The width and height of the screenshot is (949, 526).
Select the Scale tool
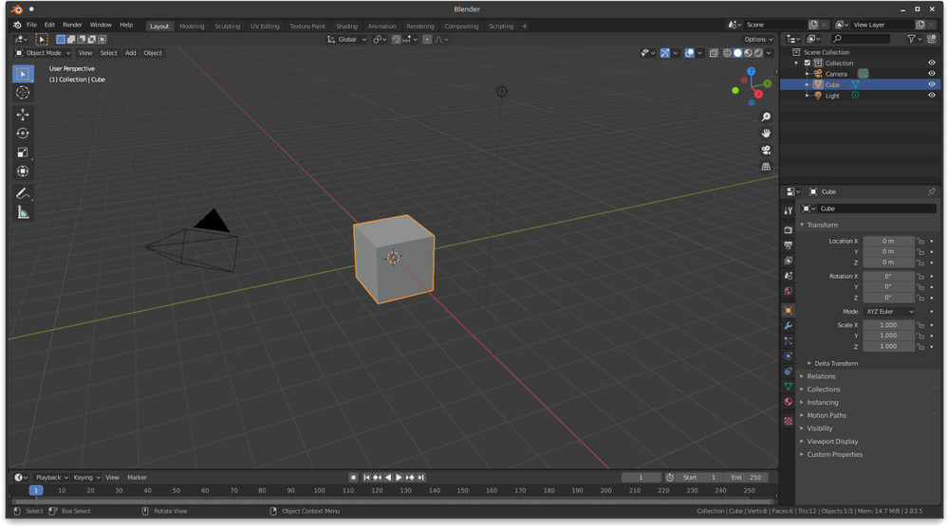coord(23,153)
